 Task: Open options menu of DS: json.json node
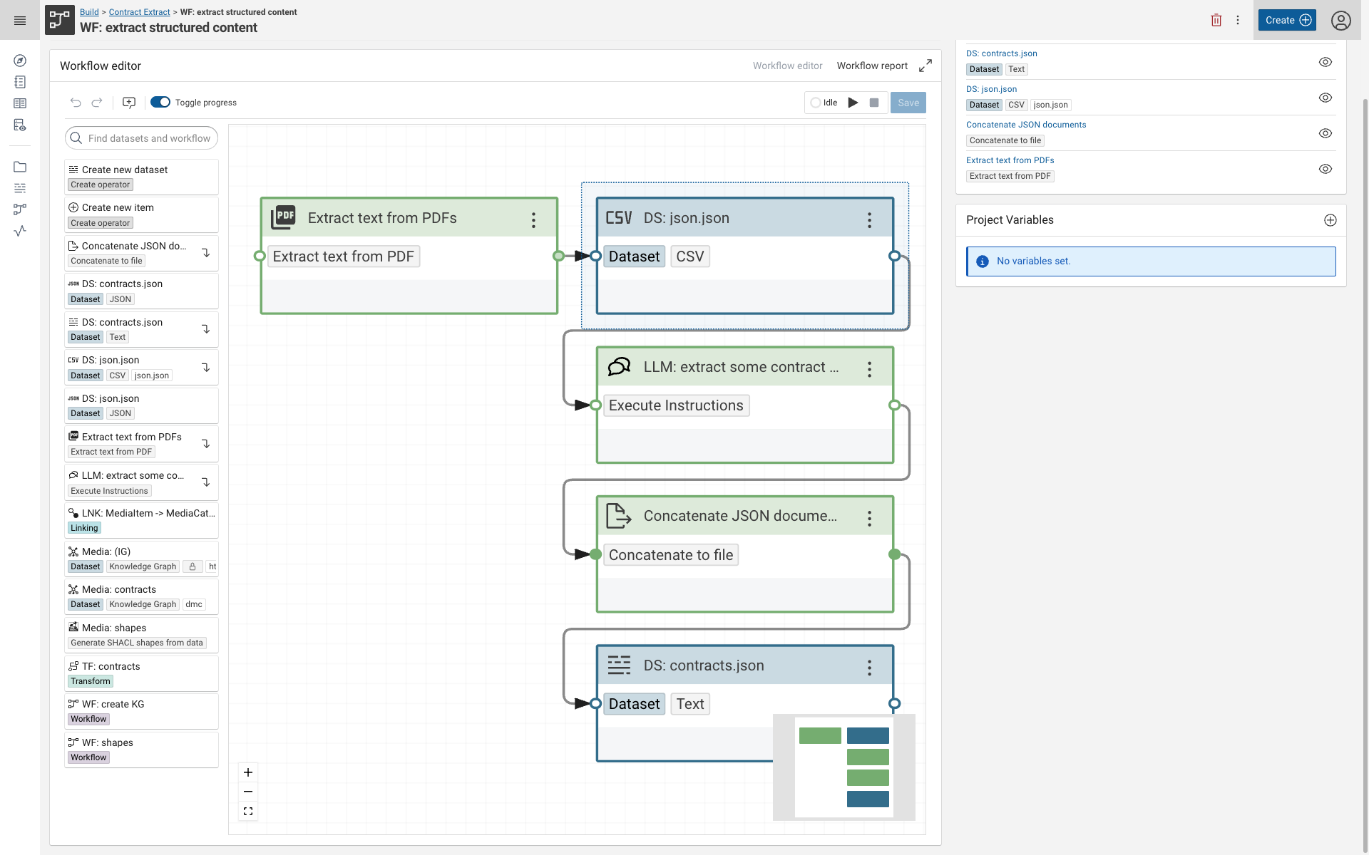pos(870,219)
